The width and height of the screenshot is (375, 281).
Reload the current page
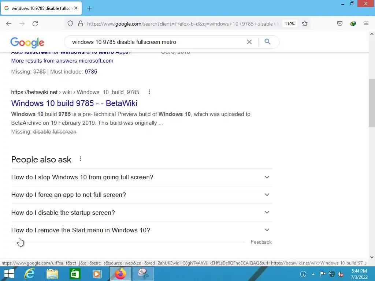click(35, 24)
